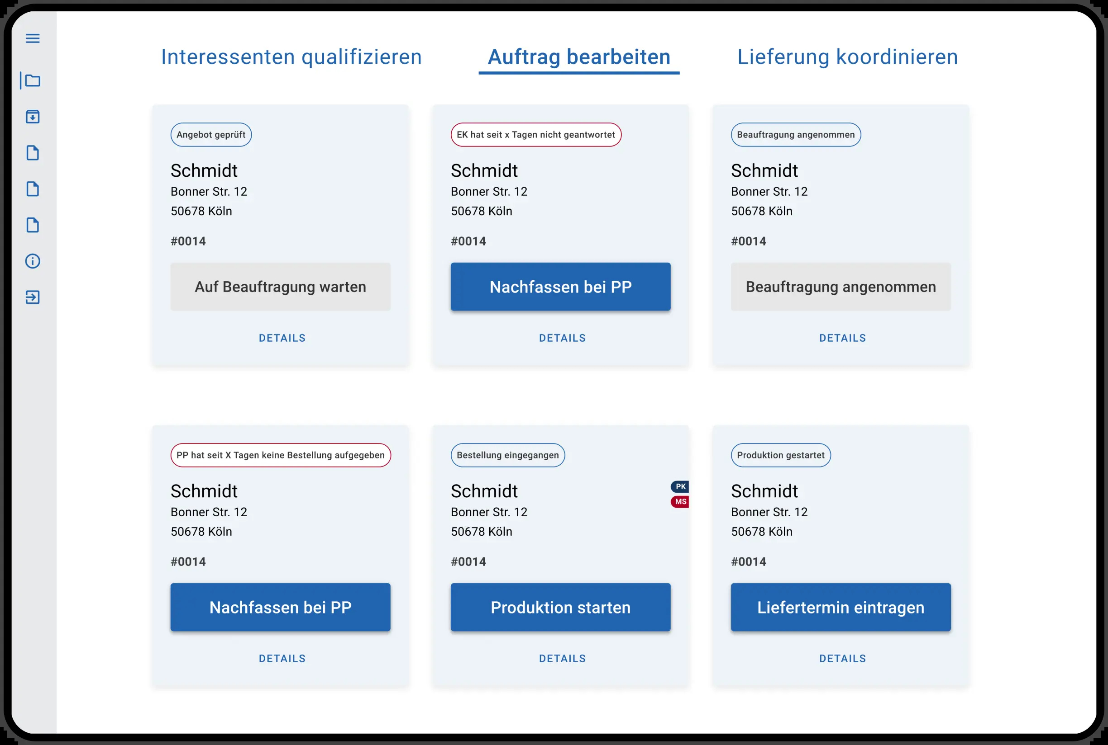
Task: Click Nachfassen bei PP in top row
Action: [560, 287]
